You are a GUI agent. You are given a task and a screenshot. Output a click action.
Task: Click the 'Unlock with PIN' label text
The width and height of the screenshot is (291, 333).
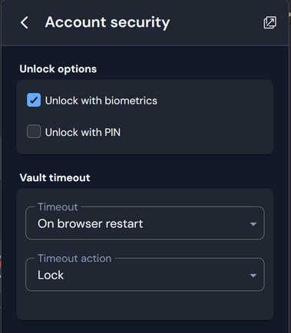(x=83, y=132)
